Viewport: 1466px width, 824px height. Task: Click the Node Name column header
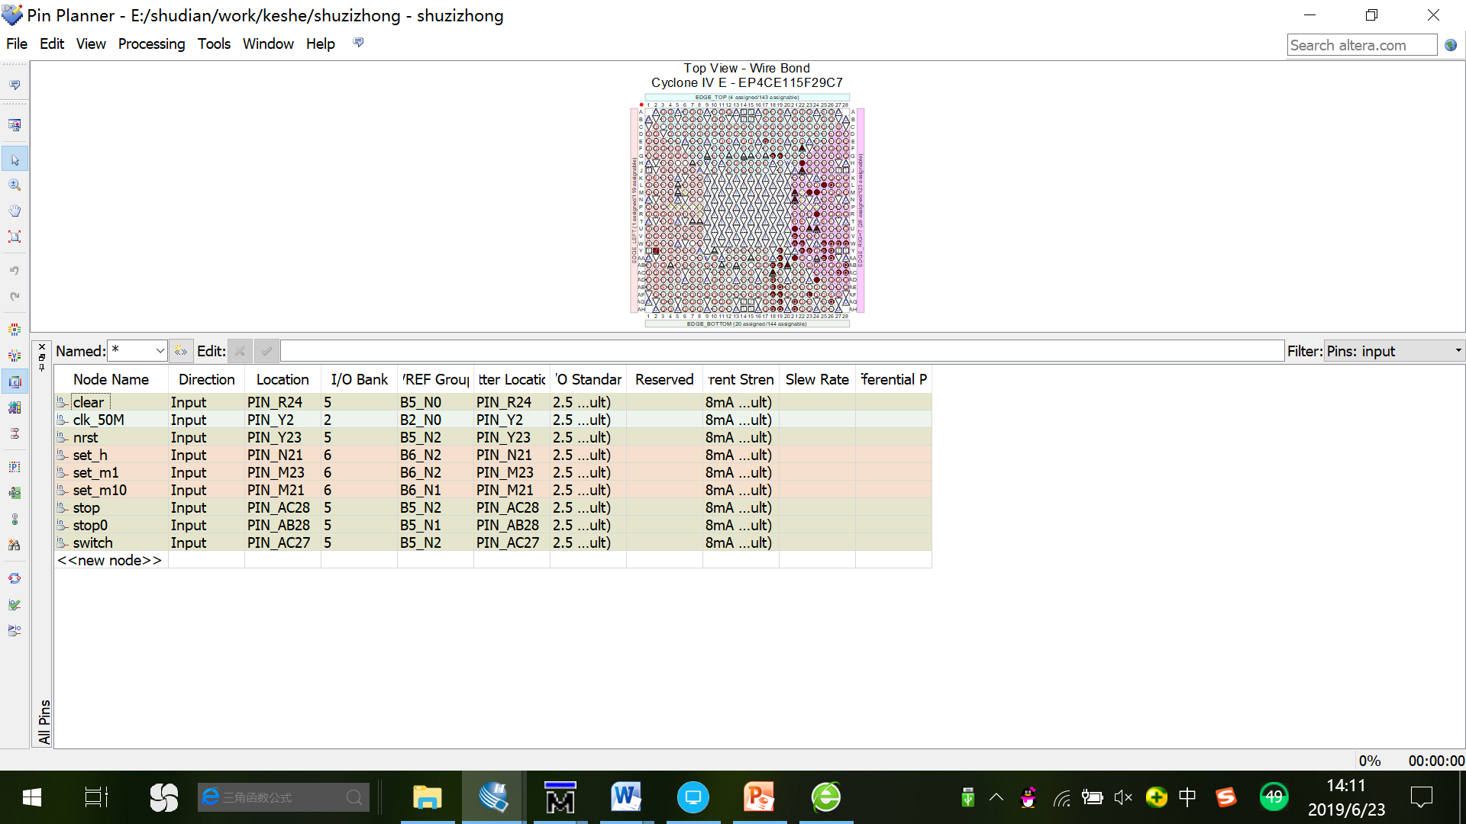(111, 379)
